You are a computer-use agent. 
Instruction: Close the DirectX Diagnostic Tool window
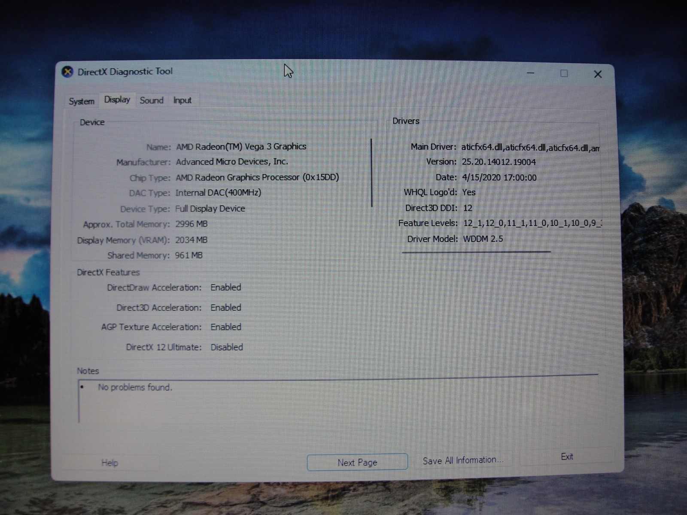(598, 74)
